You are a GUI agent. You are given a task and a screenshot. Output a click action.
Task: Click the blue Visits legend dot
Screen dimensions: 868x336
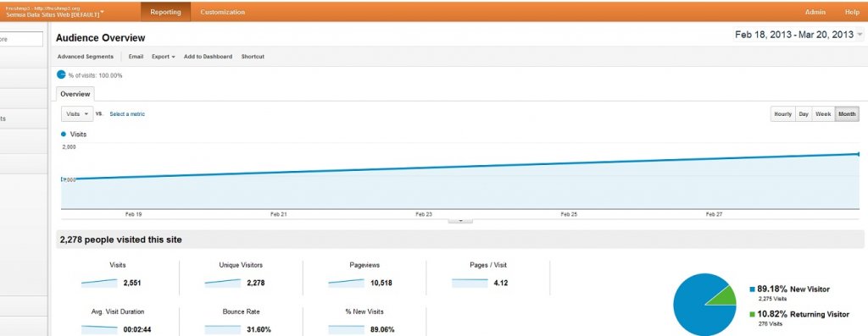pos(63,134)
